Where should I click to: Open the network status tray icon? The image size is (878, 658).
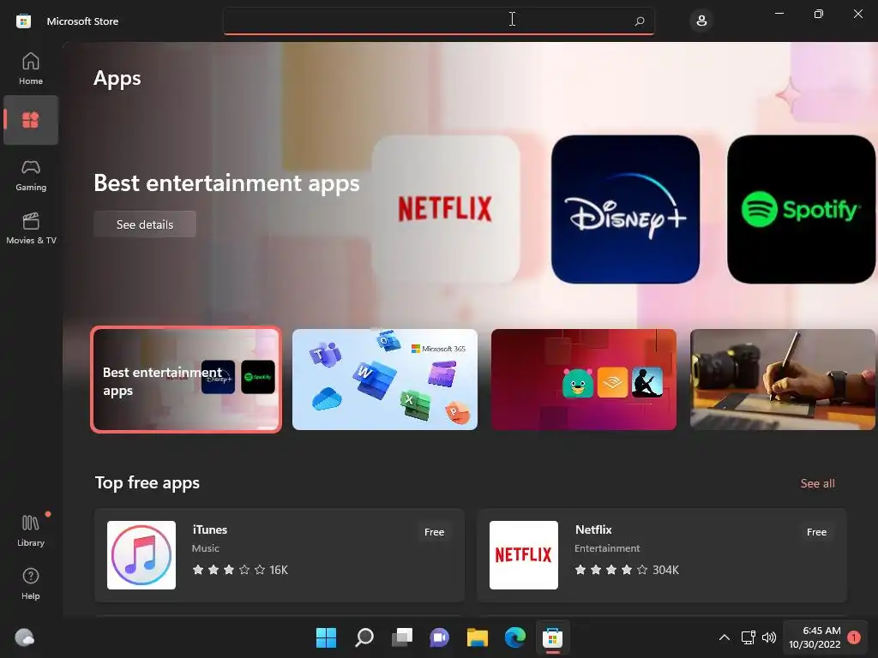(x=748, y=637)
